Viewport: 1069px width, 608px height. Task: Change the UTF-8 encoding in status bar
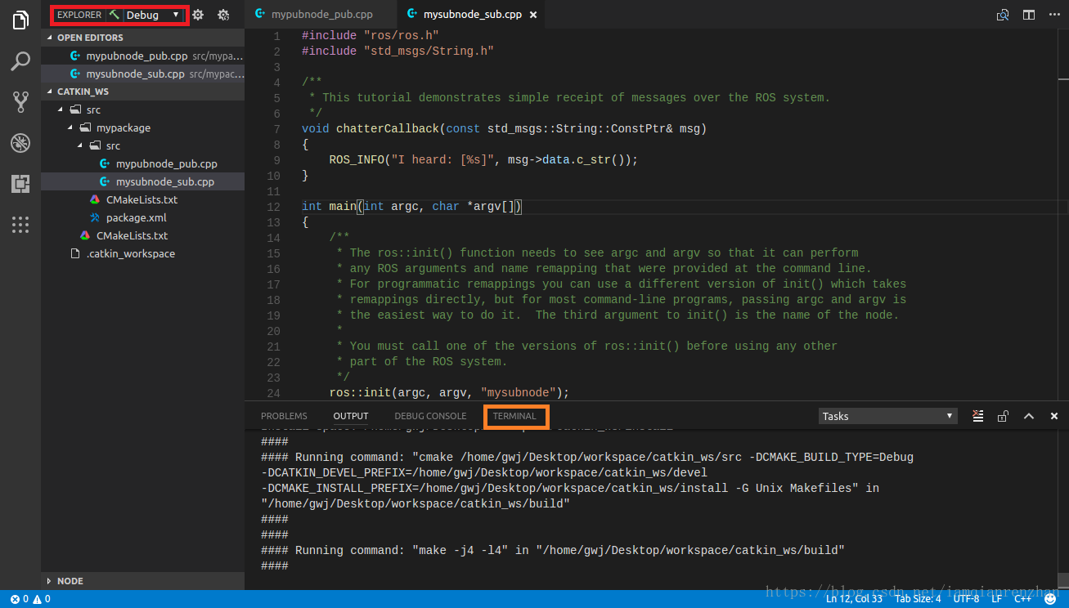tap(966, 599)
